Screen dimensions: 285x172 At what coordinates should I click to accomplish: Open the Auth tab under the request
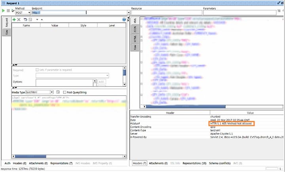point(7,163)
